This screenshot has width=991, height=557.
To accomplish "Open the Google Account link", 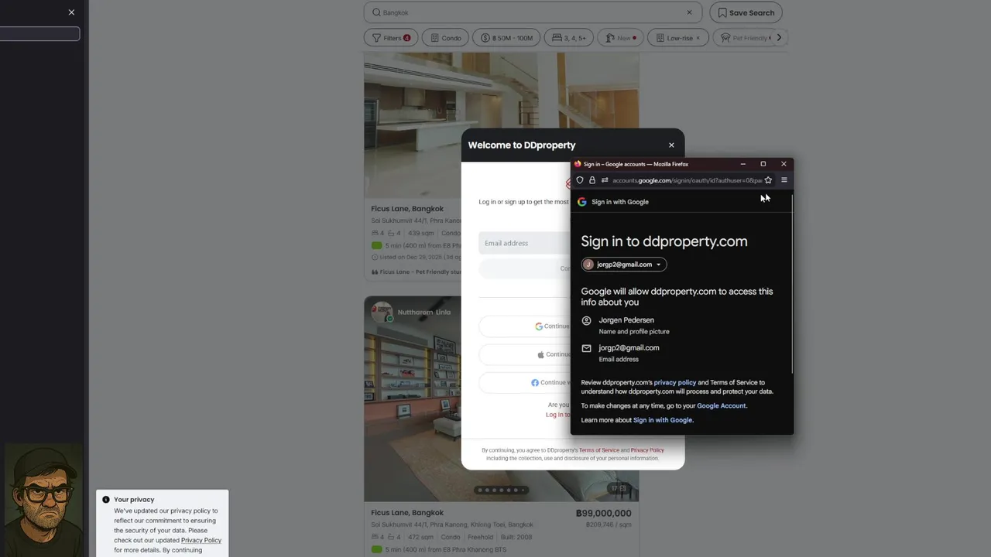I will point(722,405).
